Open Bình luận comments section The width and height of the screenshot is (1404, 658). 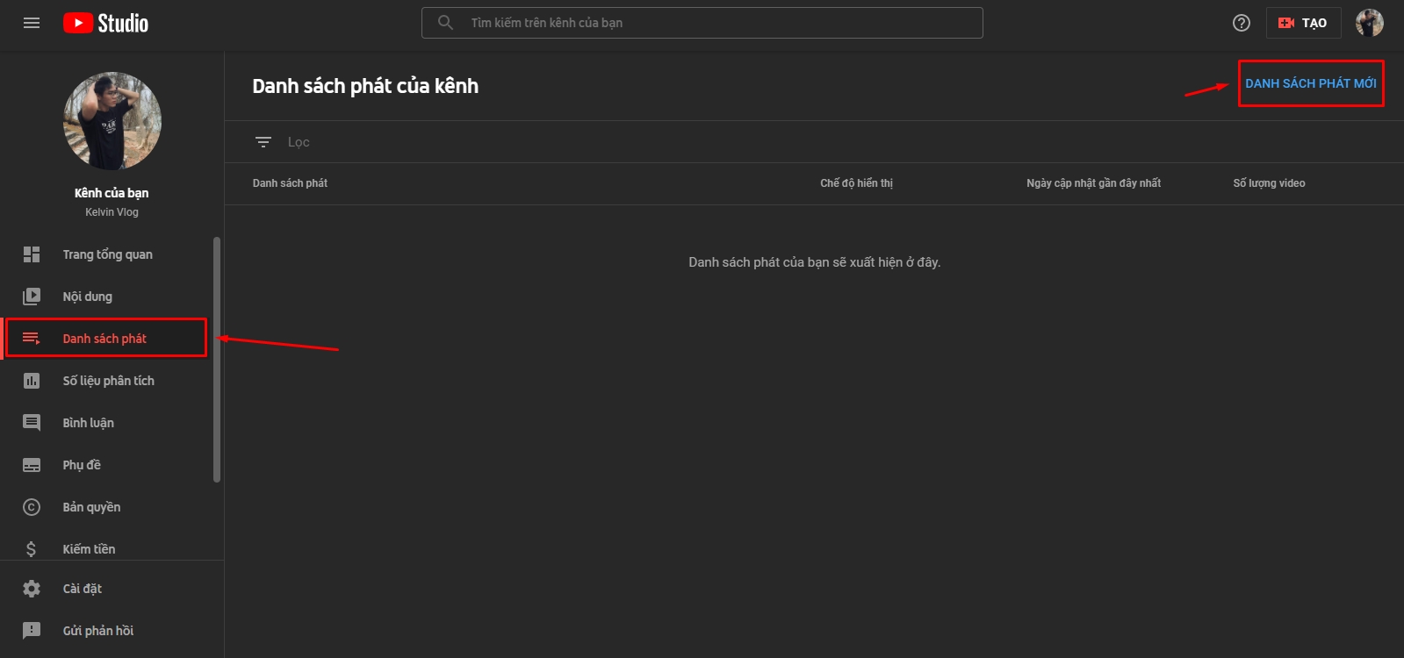coord(88,423)
